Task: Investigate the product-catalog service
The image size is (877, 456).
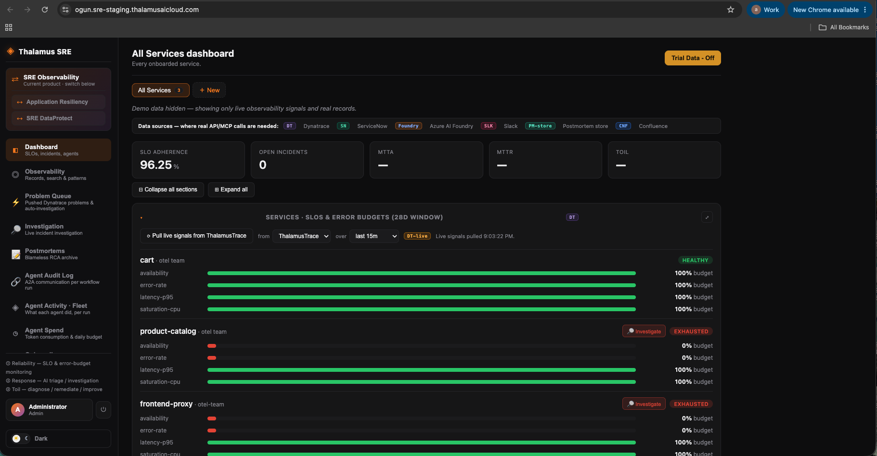Action: click(x=644, y=331)
